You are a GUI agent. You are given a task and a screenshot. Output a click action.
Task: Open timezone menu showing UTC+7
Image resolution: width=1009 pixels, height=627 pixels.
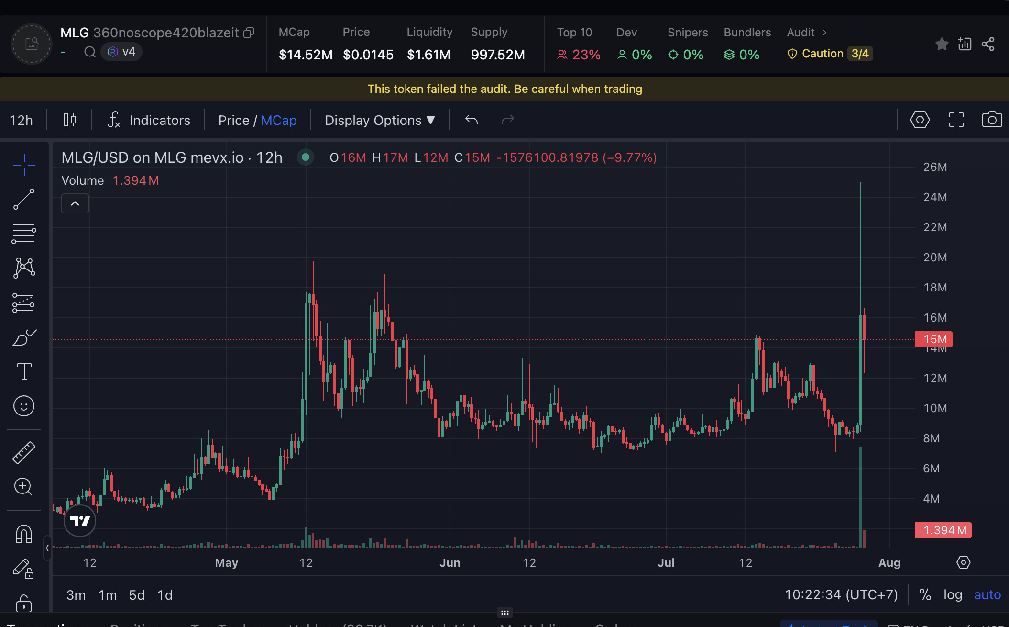pyautogui.click(x=841, y=594)
